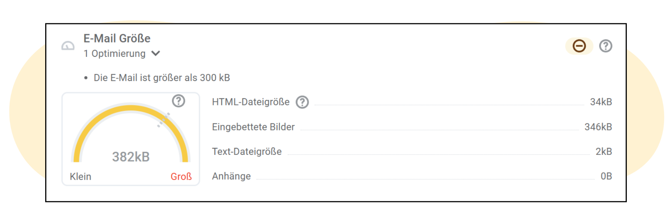The image size is (672, 223).
Task: Select the HTML-Dateigröße row label
Action: pos(250,102)
